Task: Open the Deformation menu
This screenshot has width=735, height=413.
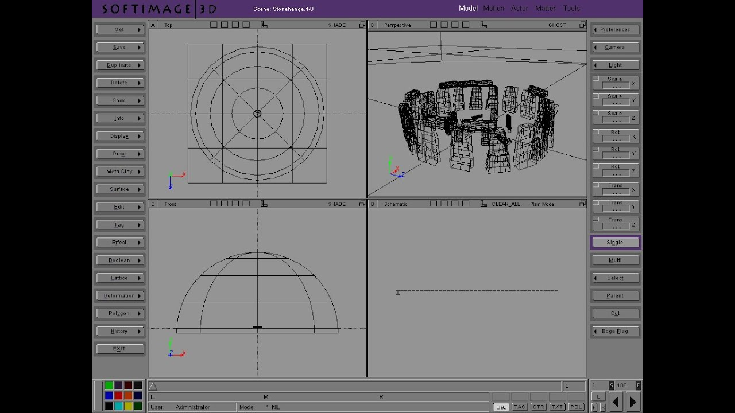Action: 119,295
